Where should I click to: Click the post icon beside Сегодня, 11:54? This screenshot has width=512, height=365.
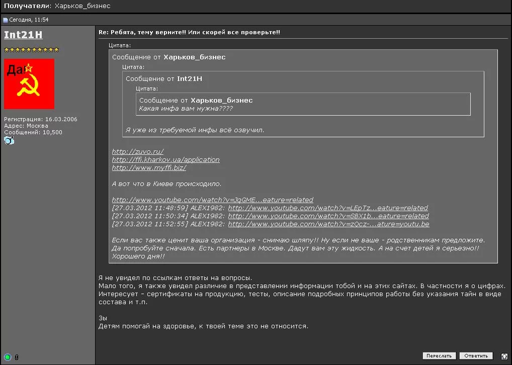click(6, 20)
